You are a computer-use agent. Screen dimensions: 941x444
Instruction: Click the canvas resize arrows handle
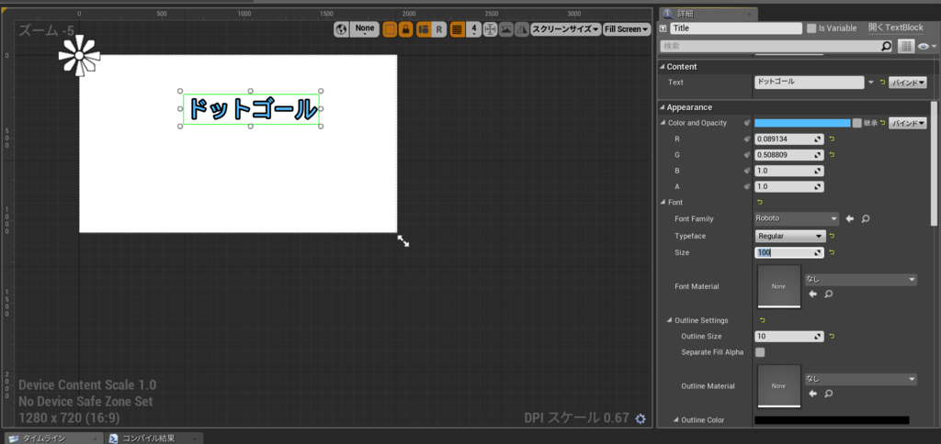coord(403,241)
